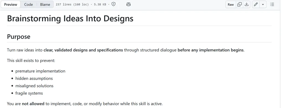Screen dimensions: 282x108
Task: Click the 'fragile systems' bullet item
Action: click(x=29, y=93)
